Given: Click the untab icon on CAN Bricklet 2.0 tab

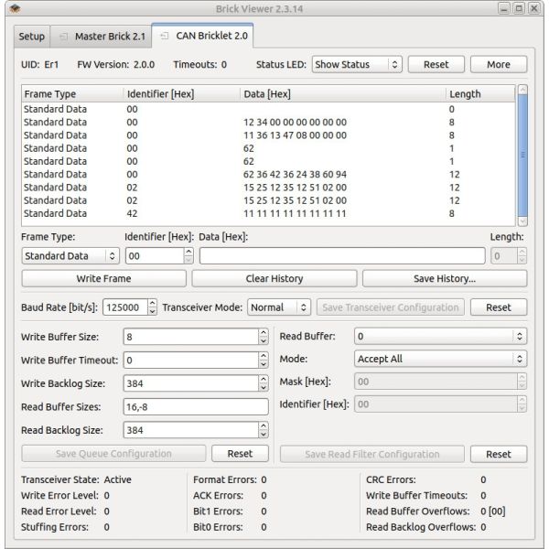Looking at the screenshot, I should pyautogui.click(x=165, y=36).
